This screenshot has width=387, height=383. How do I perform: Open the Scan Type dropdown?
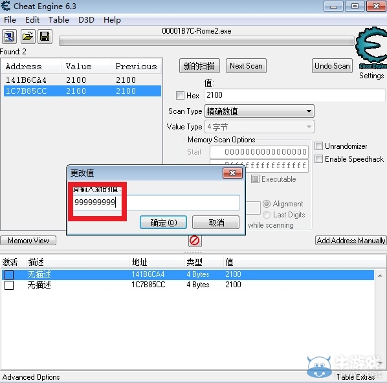260,111
